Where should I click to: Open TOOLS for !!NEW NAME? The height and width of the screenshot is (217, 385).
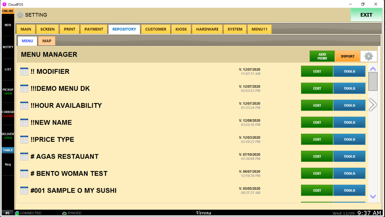(x=349, y=122)
